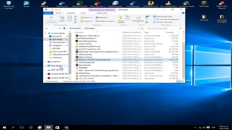The width and height of the screenshot is (232, 130).
Task: Open the Driver Booster 3 desktop icon
Action: (x=98, y=4)
